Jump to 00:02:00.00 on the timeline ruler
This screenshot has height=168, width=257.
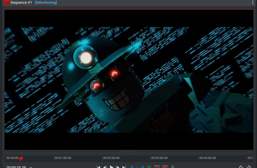111,158
